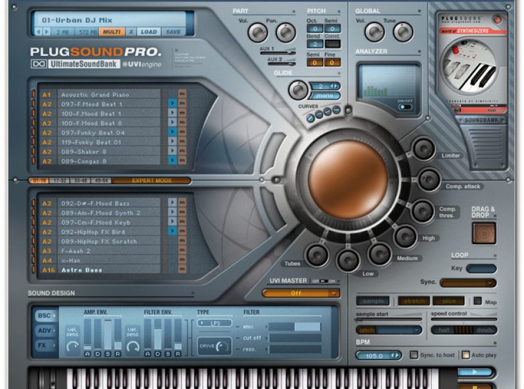The height and width of the screenshot is (389, 524).
Task: Mute the x-Han part
Action: (x=182, y=259)
